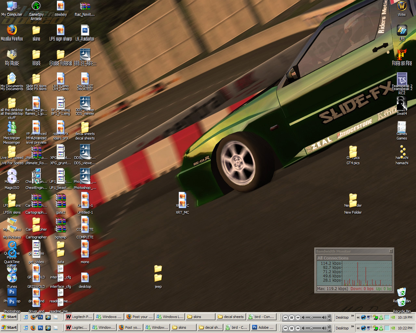This screenshot has height=333, width=416.
Task: Open the gate2 archive icon
Action: pos(60,204)
